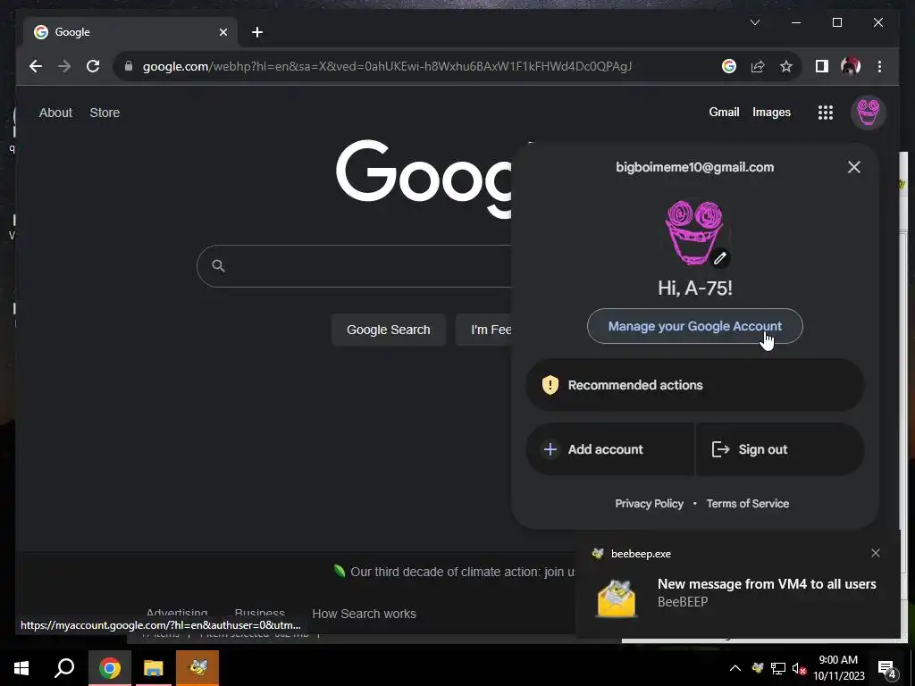Click Chrome's forward navigation arrow
Viewport: 915px width, 686px height.
[64, 66]
